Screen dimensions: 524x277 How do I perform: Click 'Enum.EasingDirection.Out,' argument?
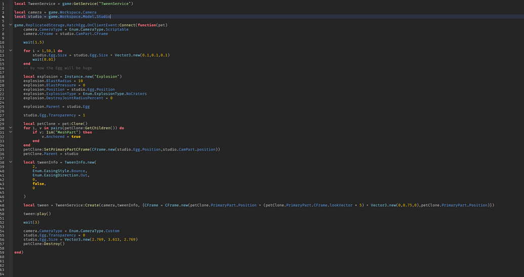pos(61,175)
